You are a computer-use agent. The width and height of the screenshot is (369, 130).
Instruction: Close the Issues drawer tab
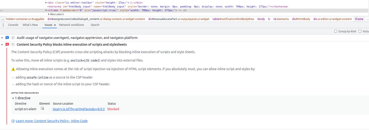(x=55, y=25)
